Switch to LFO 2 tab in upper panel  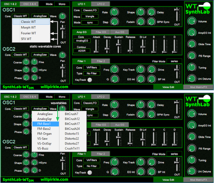pos(101,4)
